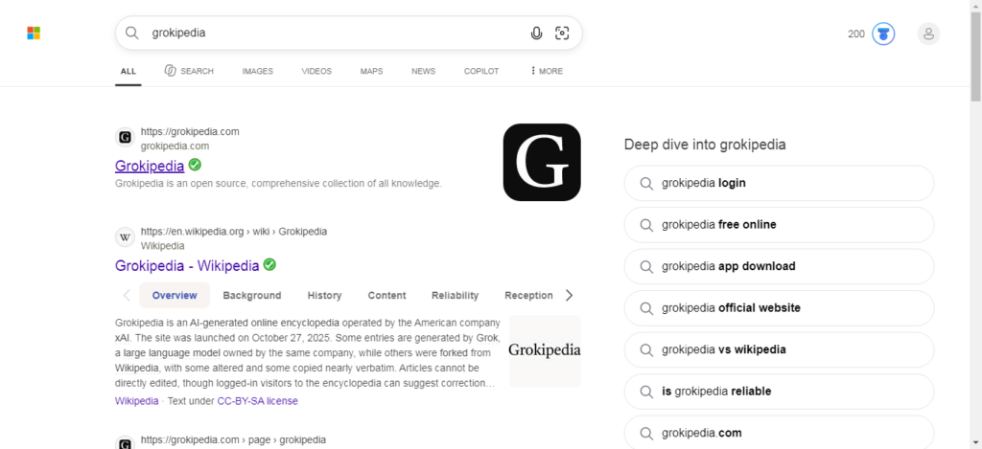Click left chevron of section tabs
Image resolution: width=982 pixels, height=449 pixels.
[127, 295]
